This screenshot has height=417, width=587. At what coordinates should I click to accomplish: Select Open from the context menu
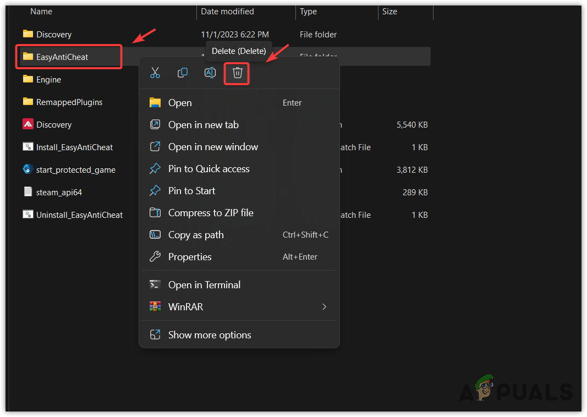[239, 102]
